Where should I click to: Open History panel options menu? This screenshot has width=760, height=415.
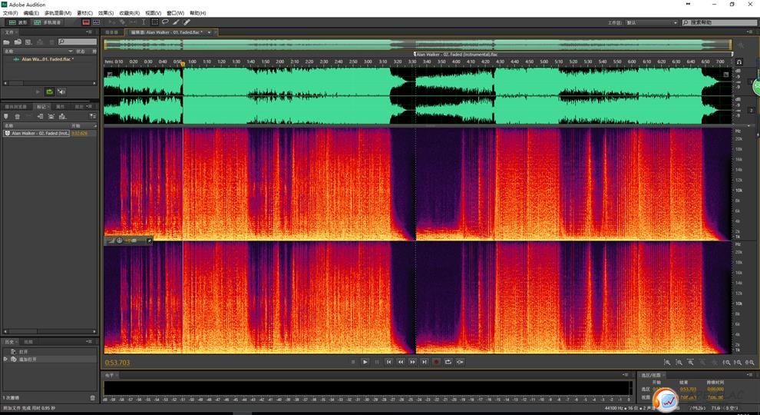(89, 342)
